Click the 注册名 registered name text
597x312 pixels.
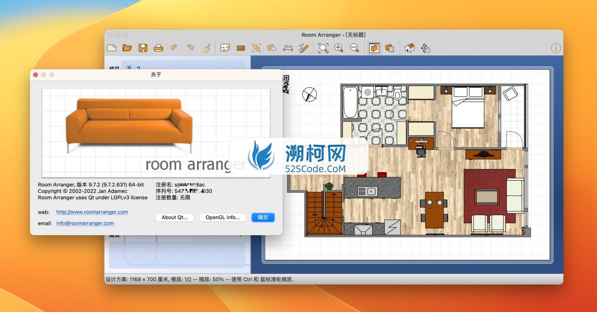click(x=180, y=185)
